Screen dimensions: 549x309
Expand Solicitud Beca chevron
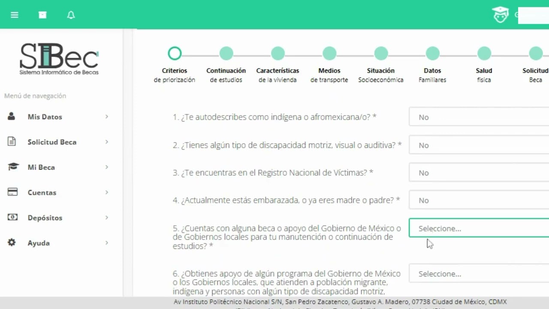pyautogui.click(x=107, y=142)
